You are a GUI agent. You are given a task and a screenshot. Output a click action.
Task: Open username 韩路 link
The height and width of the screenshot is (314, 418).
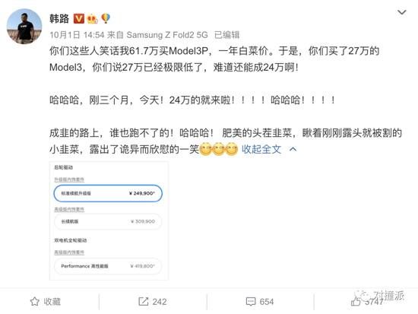click(x=59, y=19)
